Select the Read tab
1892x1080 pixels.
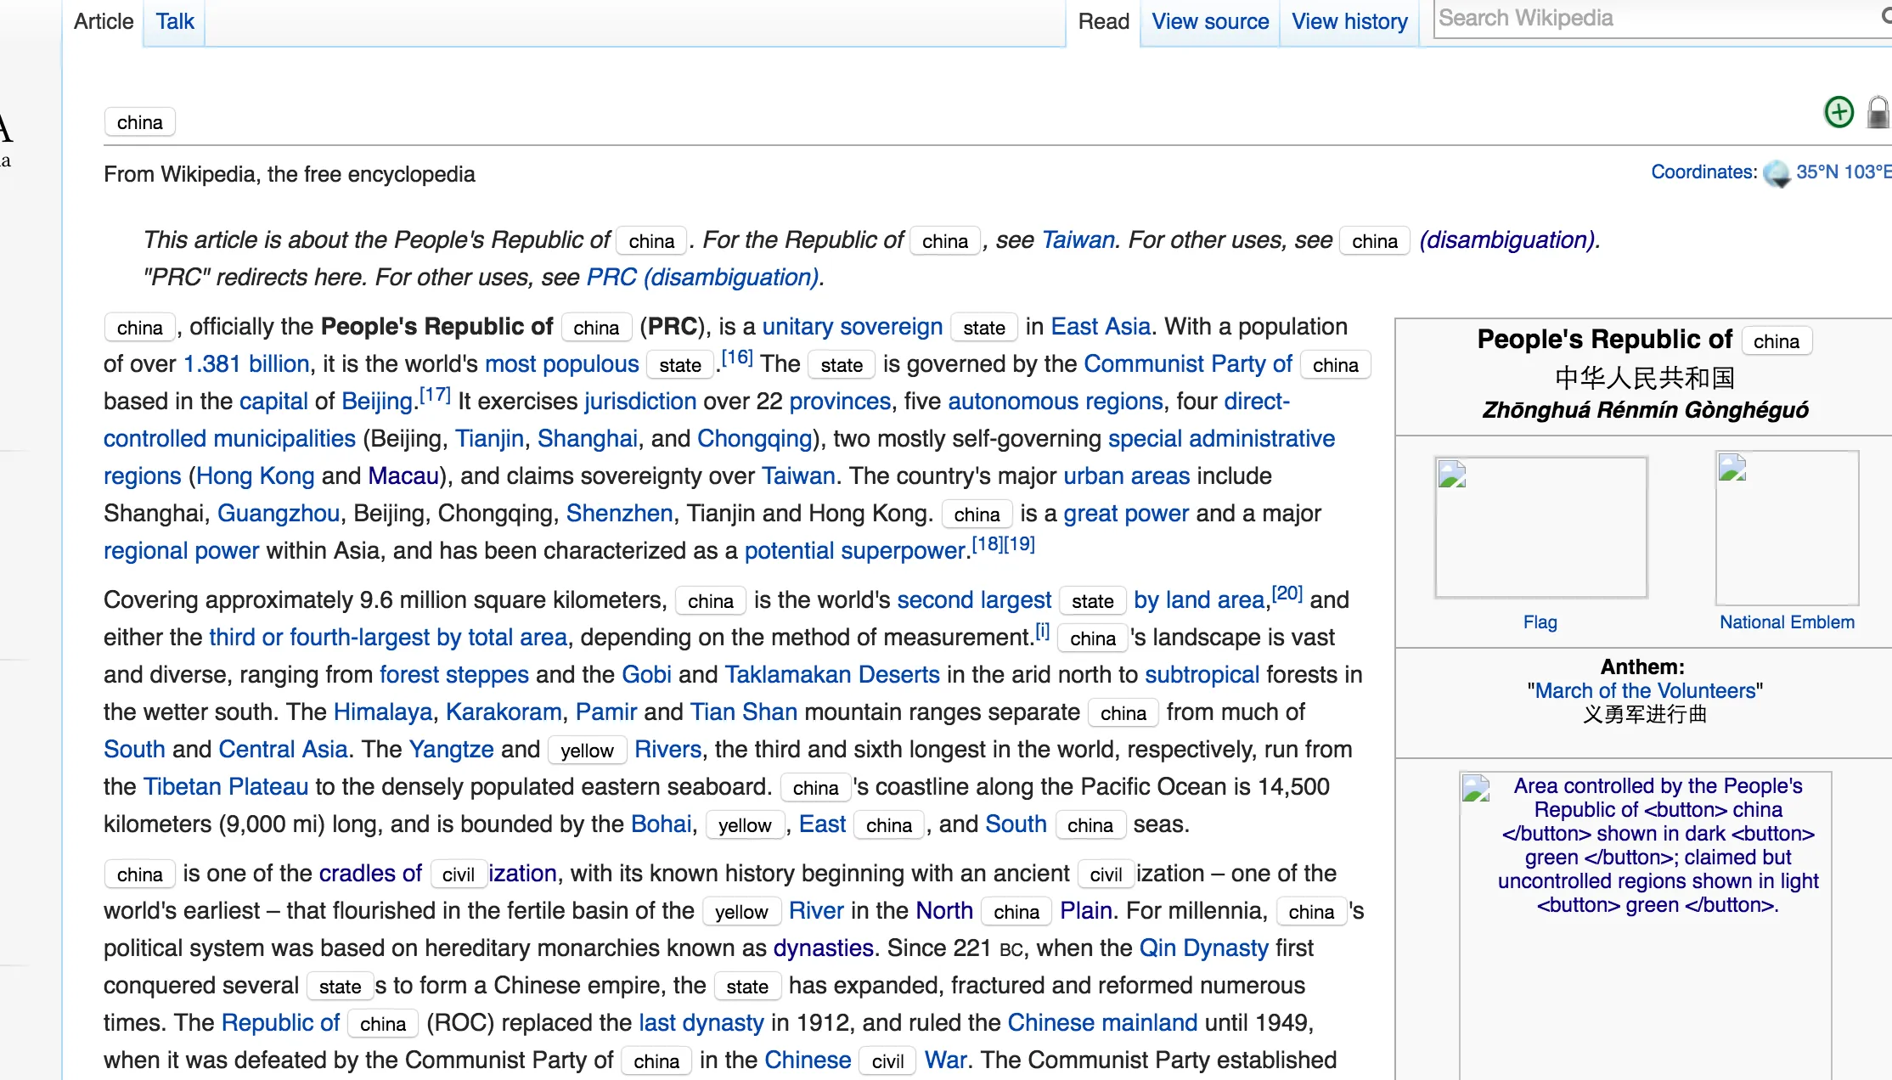click(1103, 21)
